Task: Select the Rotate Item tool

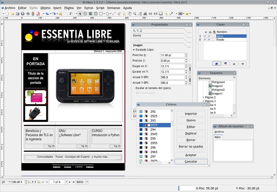Action: [x=130, y=14]
